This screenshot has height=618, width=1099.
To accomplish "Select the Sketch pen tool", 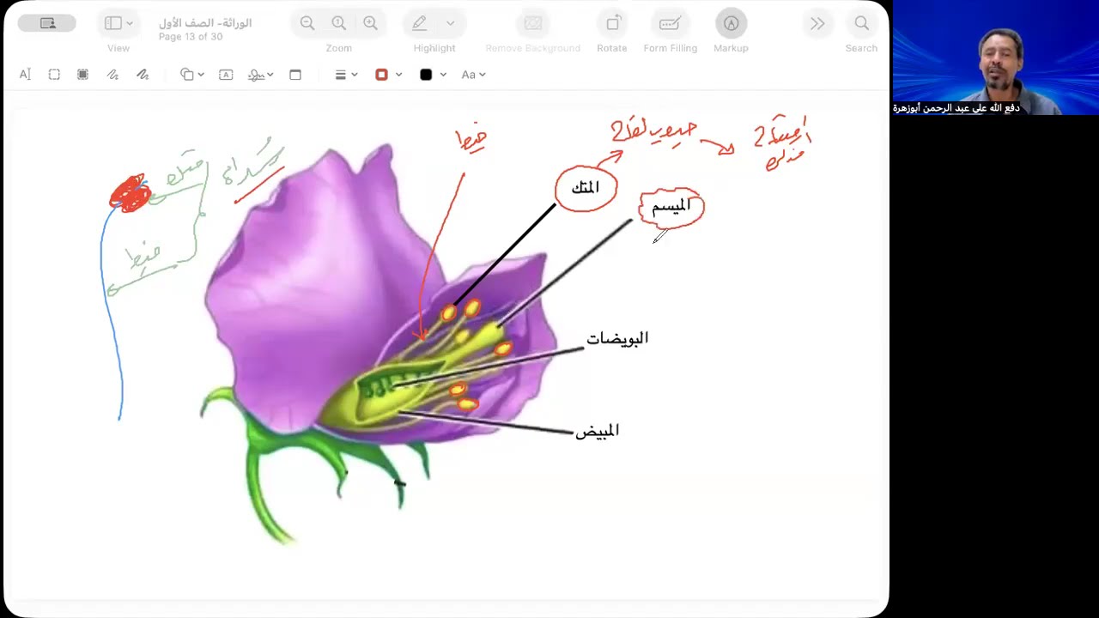I will click(x=112, y=75).
